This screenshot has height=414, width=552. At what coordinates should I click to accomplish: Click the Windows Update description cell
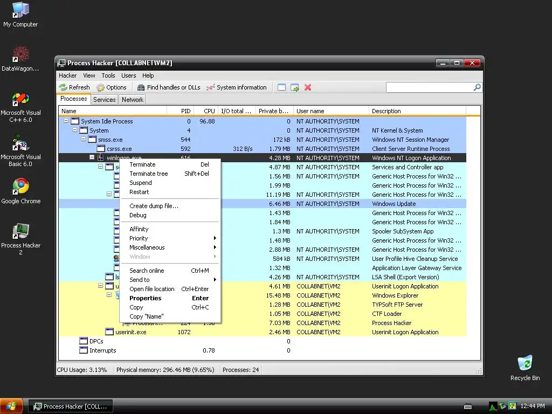pyautogui.click(x=394, y=204)
